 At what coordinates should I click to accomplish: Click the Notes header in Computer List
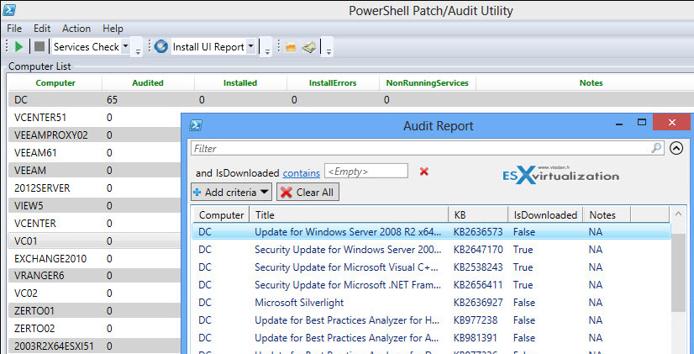591,83
